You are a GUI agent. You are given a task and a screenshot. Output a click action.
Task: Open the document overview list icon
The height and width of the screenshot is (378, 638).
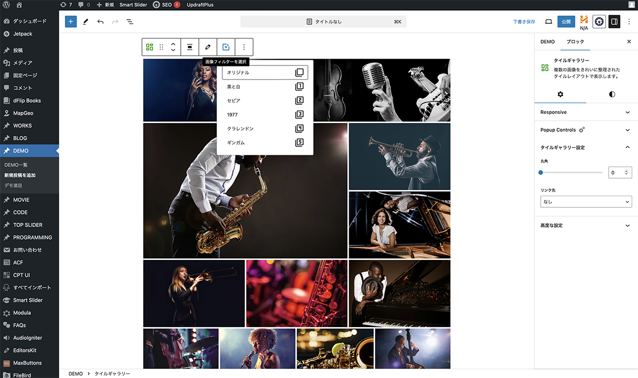click(x=130, y=22)
